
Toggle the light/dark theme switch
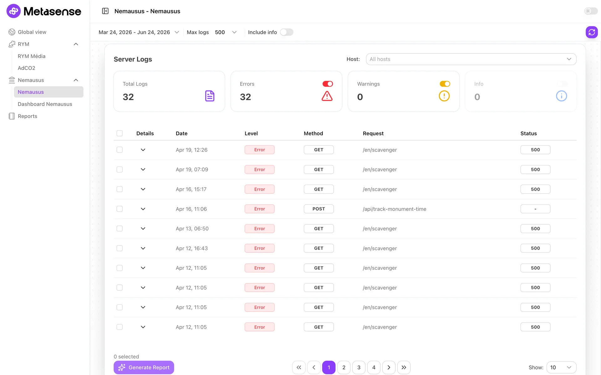pyautogui.click(x=591, y=11)
